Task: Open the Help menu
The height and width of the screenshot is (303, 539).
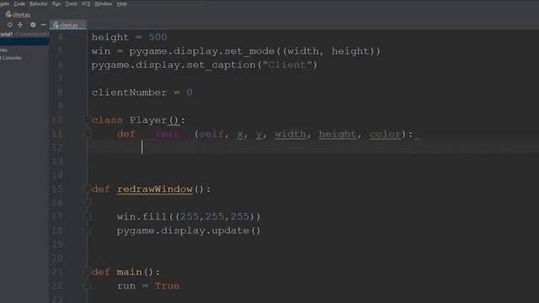Action: [122, 3]
